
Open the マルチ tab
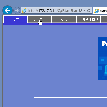pos(64,19)
